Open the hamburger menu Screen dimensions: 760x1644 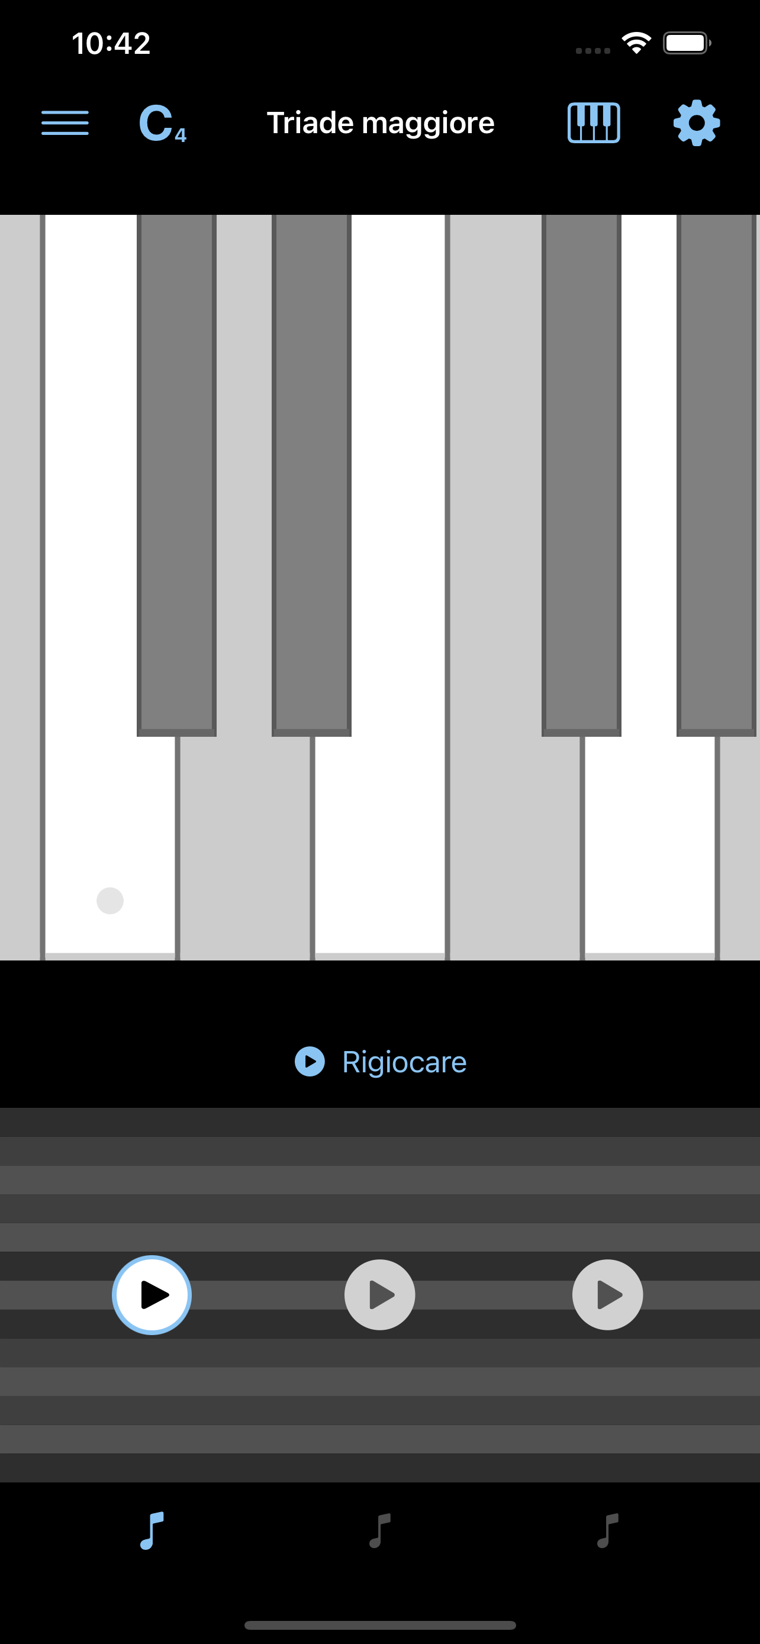point(65,123)
